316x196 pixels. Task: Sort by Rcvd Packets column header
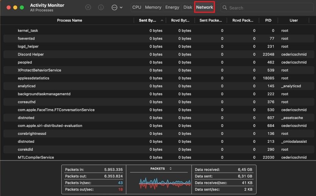243,20
